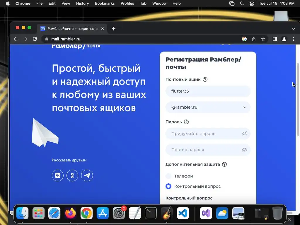Click the site lock icon
The width and height of the screenshot is (300, 225).
47,39
